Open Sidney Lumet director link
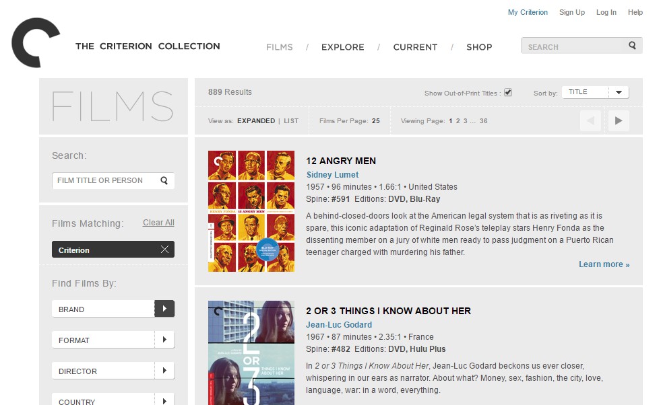The image size is (661, 405). 332,175
